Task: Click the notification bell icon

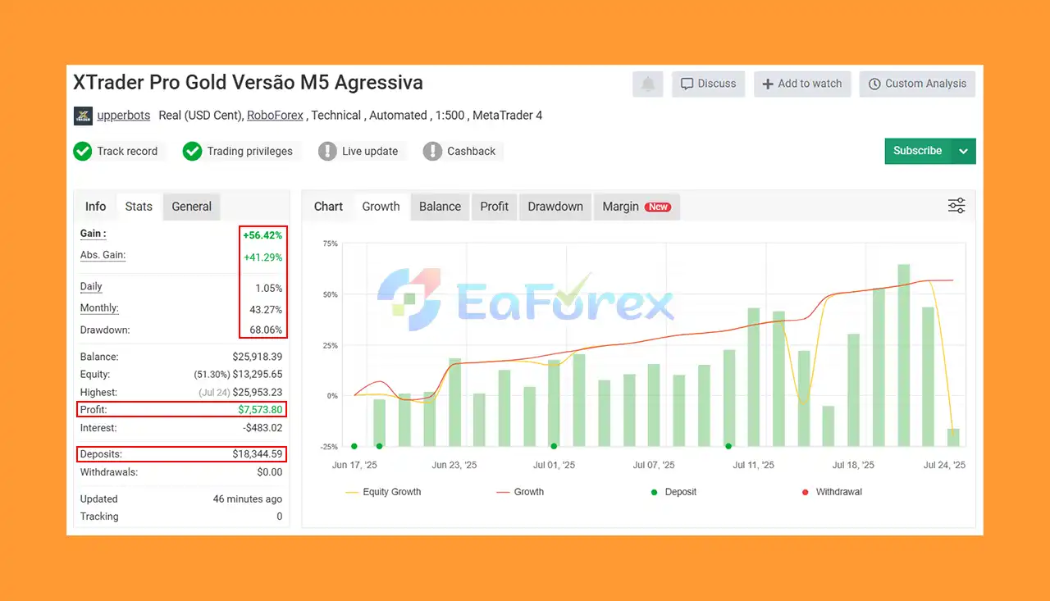Action: [648, 84]
